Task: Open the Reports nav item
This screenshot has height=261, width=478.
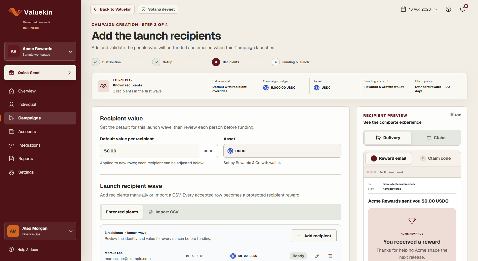Action: point(40,158)
